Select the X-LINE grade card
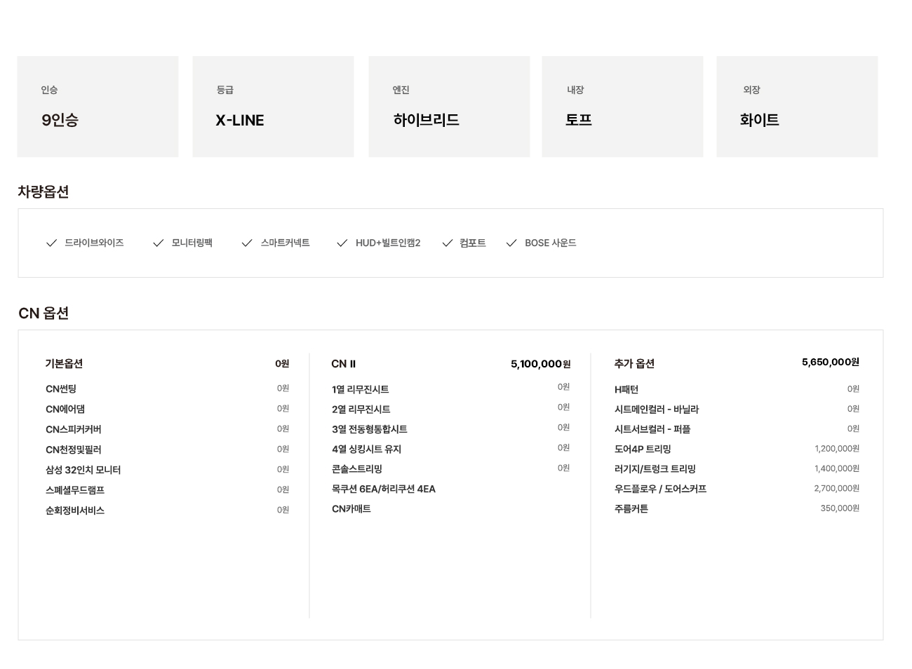Viewport: 912px width, 669px height. 274,107
